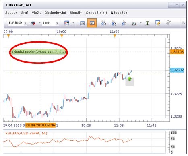Image resolution: width=188 pixels, height=156 pixels.
Task: Click the 10:00 orange timeline marker
Action: point(62,36)
